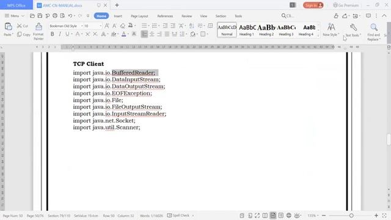Viewport: 391px width, 220px height.
Task: Toggle Bold formatting
Action: (52, 34)
